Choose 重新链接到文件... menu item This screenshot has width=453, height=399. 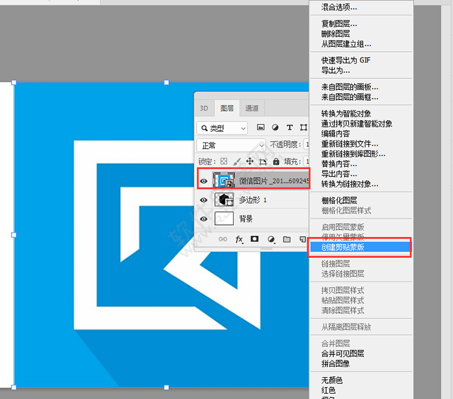click(349, 144)
